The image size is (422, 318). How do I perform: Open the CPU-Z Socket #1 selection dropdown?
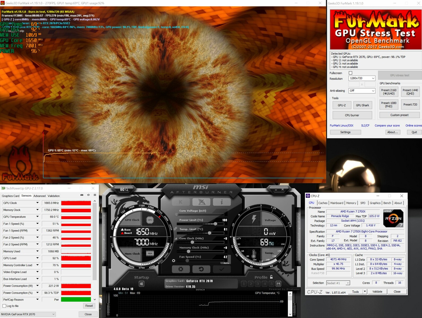[338, 283]
